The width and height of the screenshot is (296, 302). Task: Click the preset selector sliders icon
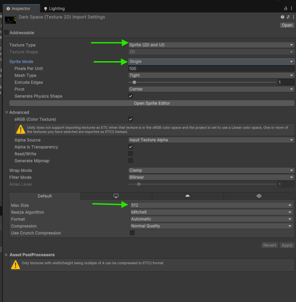(288, 17)
